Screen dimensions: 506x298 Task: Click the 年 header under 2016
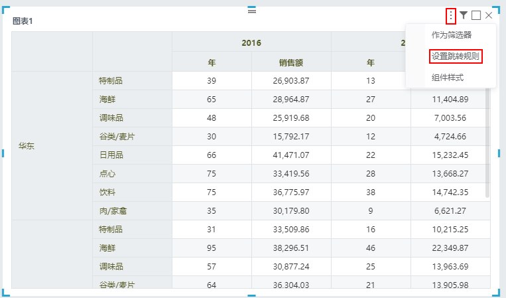[212, 62]
